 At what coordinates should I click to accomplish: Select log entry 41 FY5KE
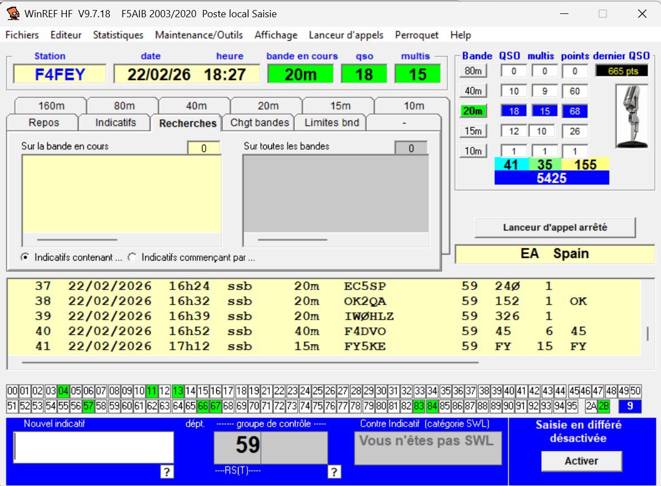tap(324, 347)
